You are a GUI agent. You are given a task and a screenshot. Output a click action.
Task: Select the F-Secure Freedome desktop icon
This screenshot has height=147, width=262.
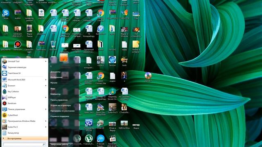point(101,140)
